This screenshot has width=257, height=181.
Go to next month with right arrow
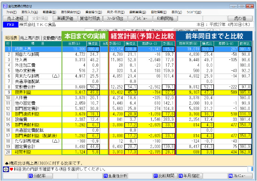[217, 30]
